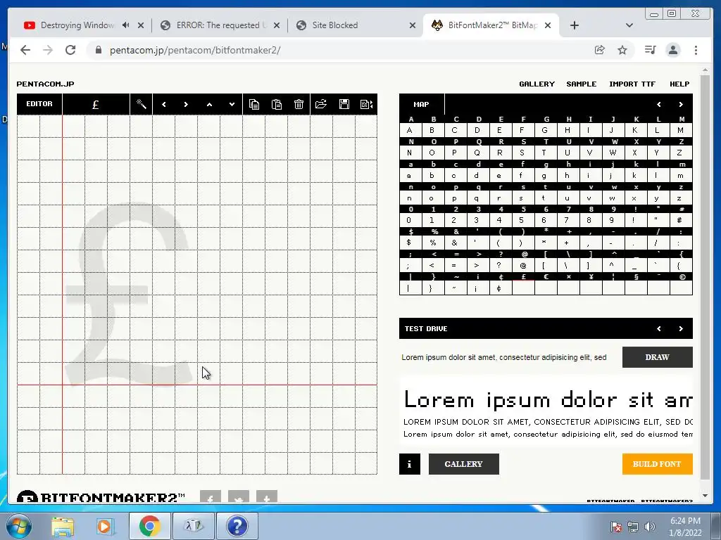721x540 pixels.
Task: Click the Chrome taskbar icon
Action: pos(149,526)
